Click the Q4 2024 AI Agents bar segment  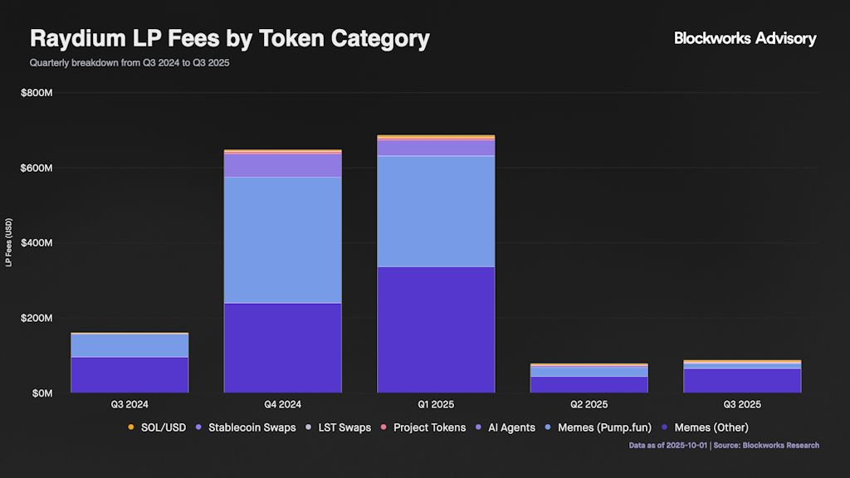(x=283, y=165)
